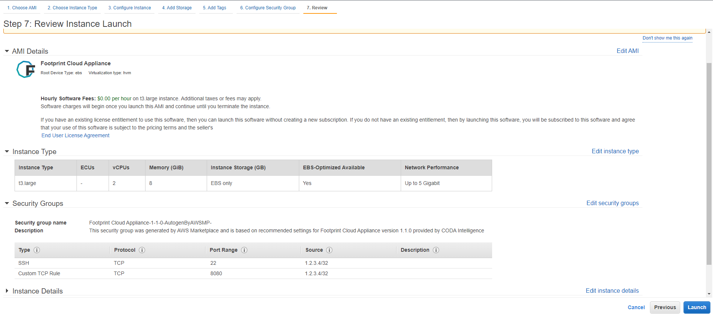Click the TCP protocol in the SSH row
The image size is (713, 317).
pyautogui.click(x=119, y=263)
